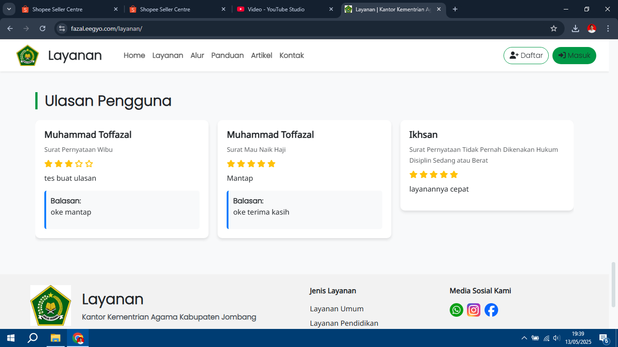Select the Panduan menu item
This screenshot has width=618, height=347.
(x=227, y=56)
